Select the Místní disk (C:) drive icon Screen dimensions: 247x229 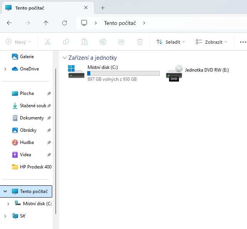click(76, 72)
